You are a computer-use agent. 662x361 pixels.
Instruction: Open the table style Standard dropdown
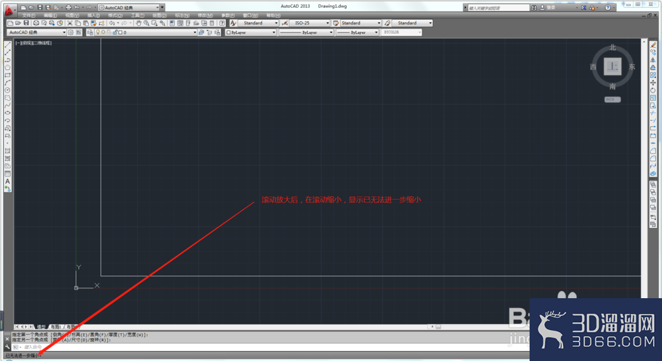pos(361,23)
